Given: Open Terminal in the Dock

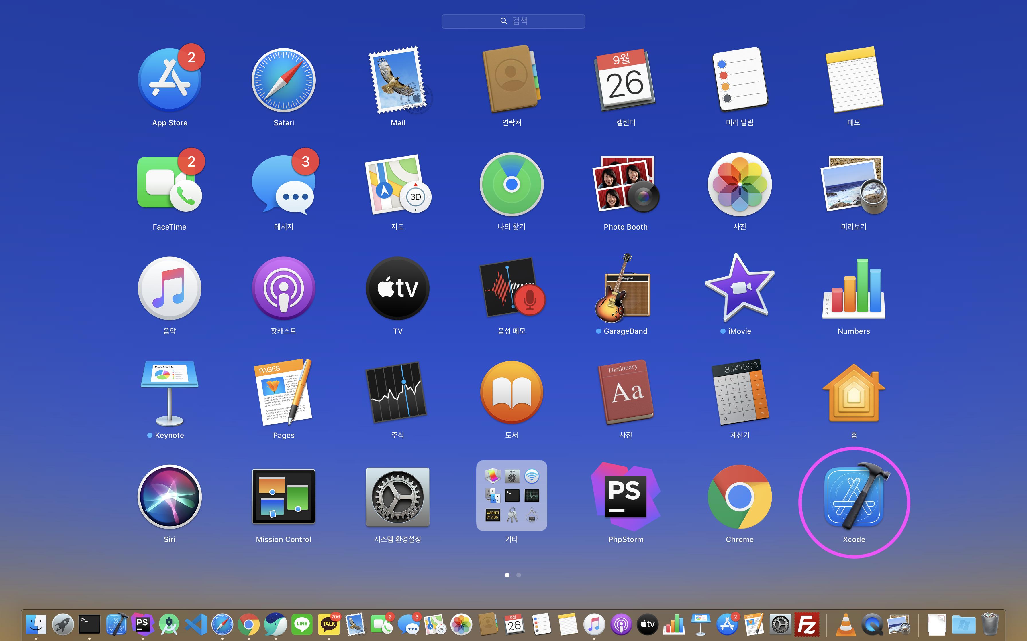Looking at the screenshot, I should tap(89, 624).
